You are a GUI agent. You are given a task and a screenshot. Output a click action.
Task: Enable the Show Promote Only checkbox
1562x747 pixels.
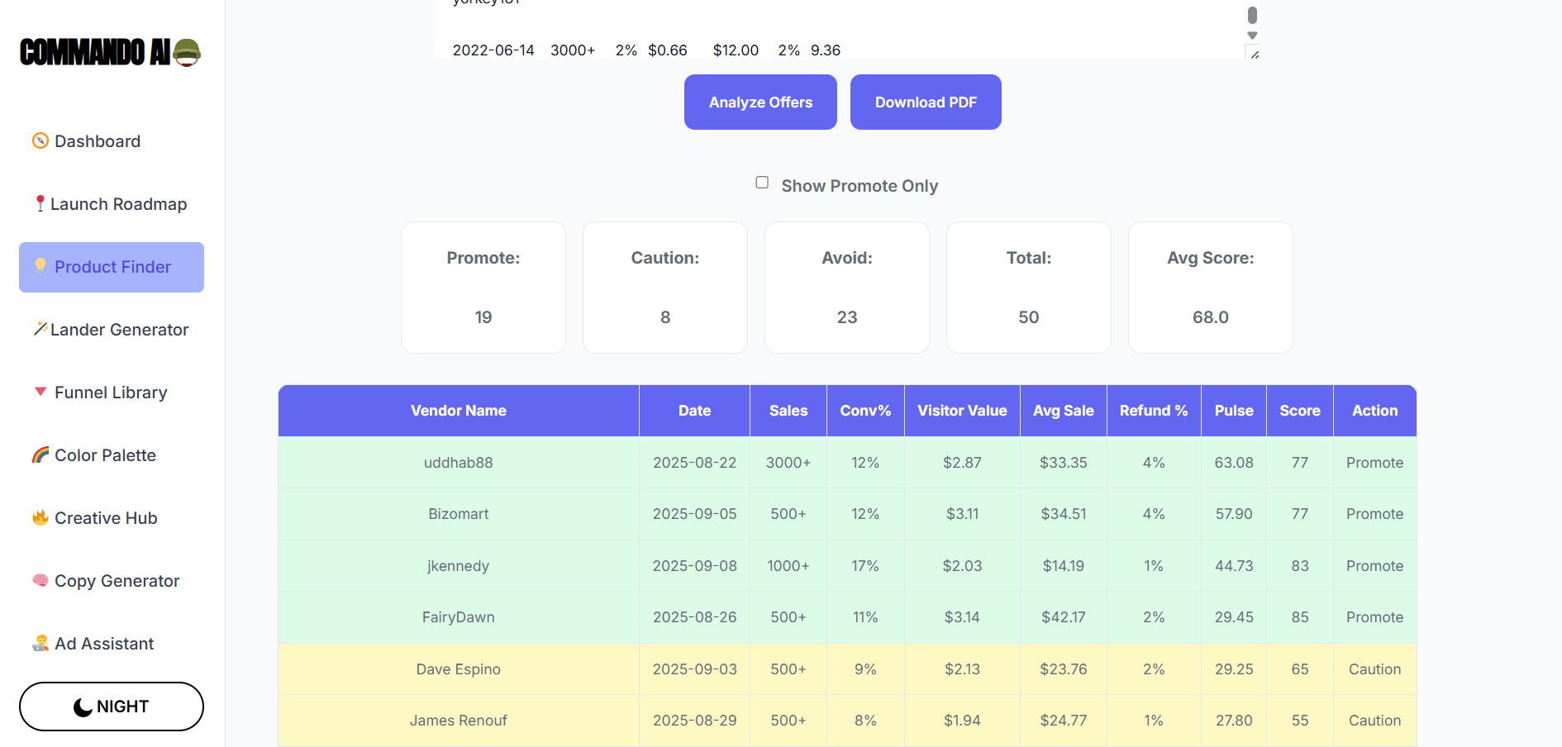pyautogui.click(x=762, y=183)
